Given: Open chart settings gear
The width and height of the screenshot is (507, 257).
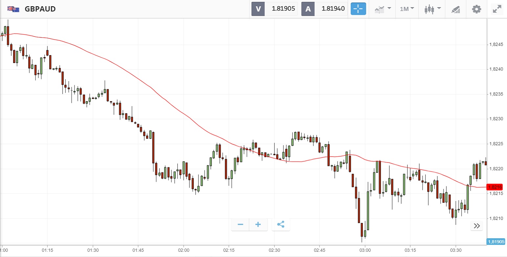Looking at the screenshot, I should [476, 9].
